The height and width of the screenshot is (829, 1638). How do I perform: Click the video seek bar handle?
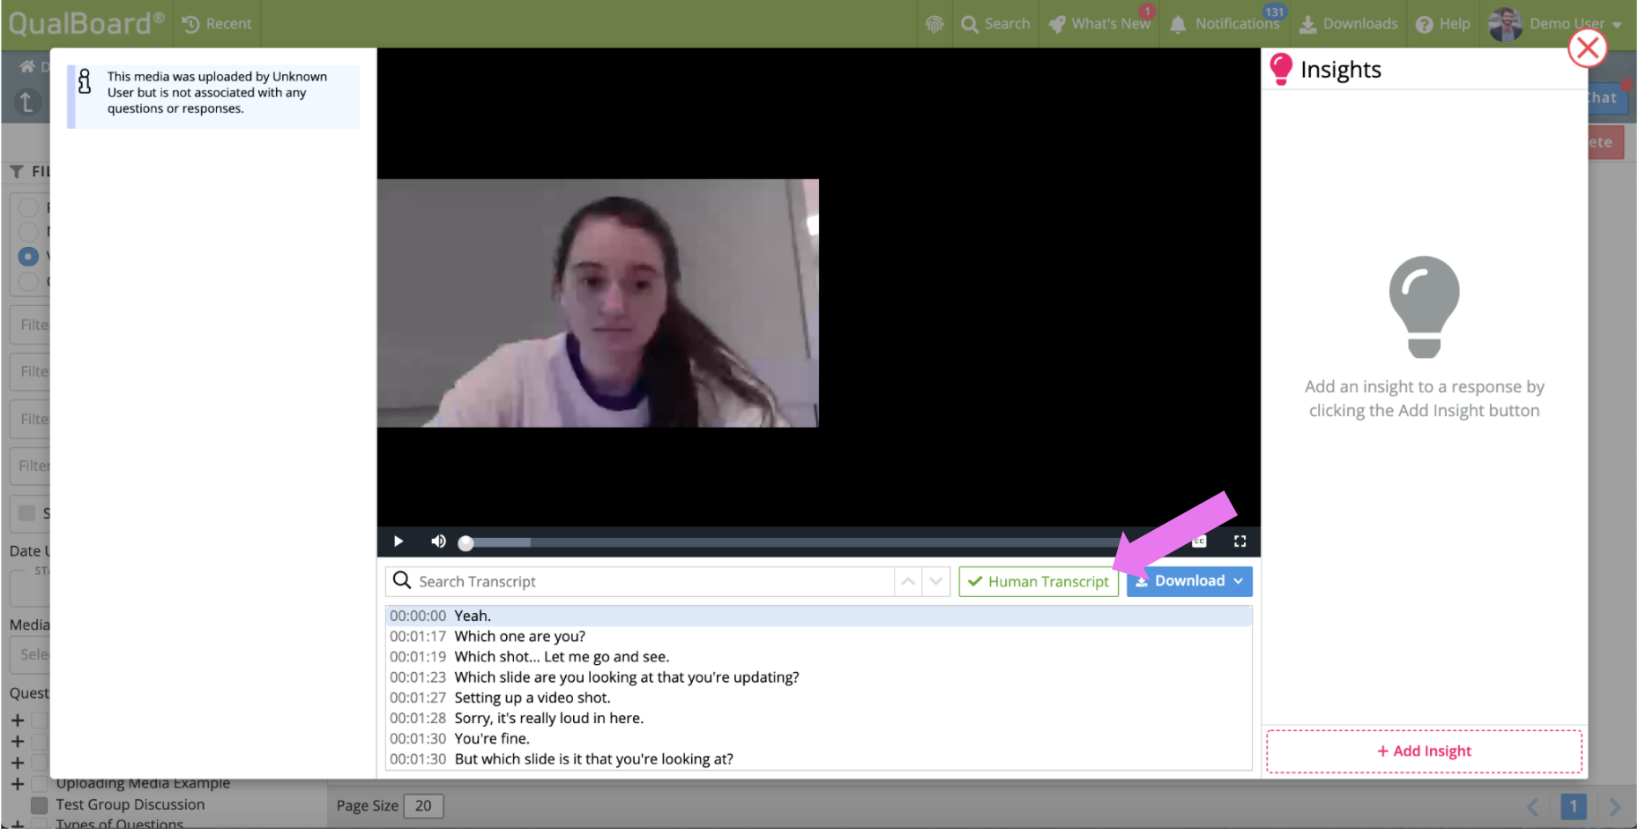point(466,543)
